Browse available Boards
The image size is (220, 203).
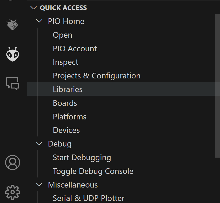[x=65, y=103]
